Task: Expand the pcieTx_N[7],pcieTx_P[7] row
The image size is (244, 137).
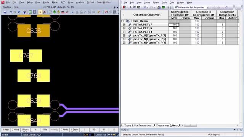Action: coord(124,35)
